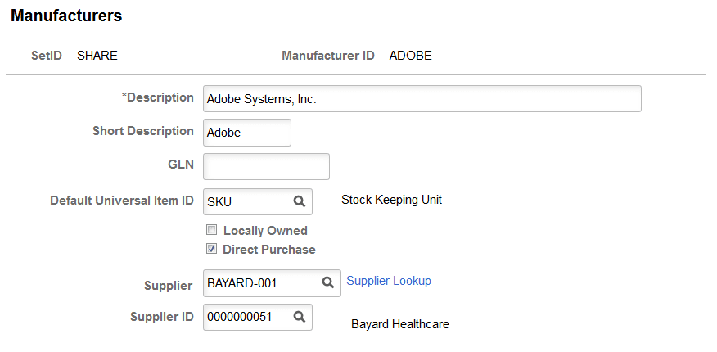Select the SHARE SetID value
The width and height of the screenshot is (717, 352).
click(x=97, y=56)
